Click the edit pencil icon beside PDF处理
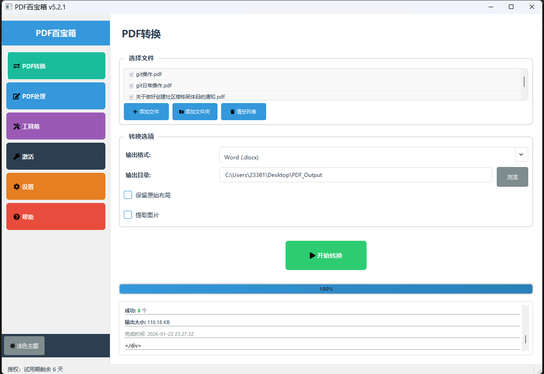The height and width of the screenshot is (374, 544). coord(17,96)
